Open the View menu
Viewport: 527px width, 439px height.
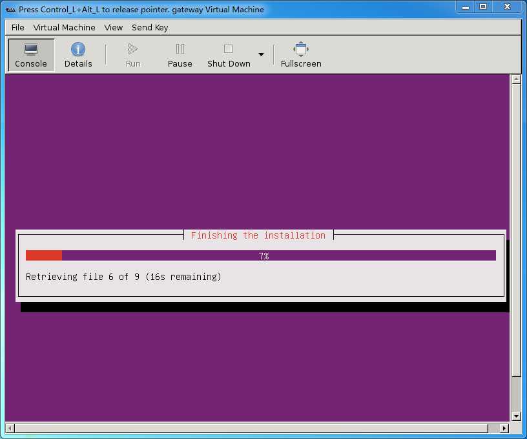coord(113,28)
